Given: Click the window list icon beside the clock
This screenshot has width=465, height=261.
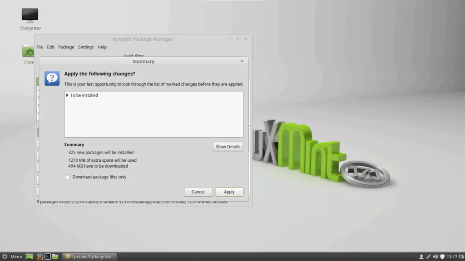Looking at the screenshot, I should [461, 256].
